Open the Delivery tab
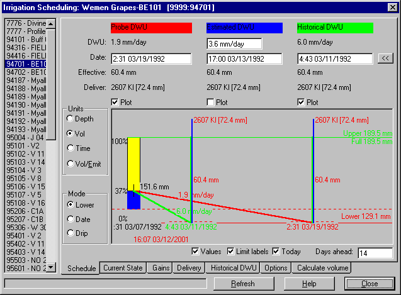 pyautogui.click(x=189, y=268)
